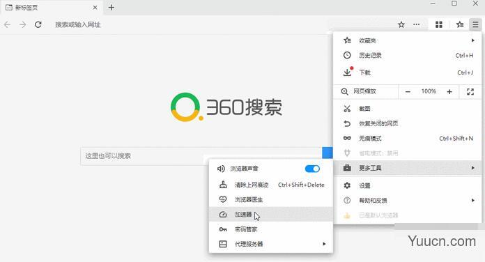Expand the 代理服务器 submenu arrow

[324, 244]
